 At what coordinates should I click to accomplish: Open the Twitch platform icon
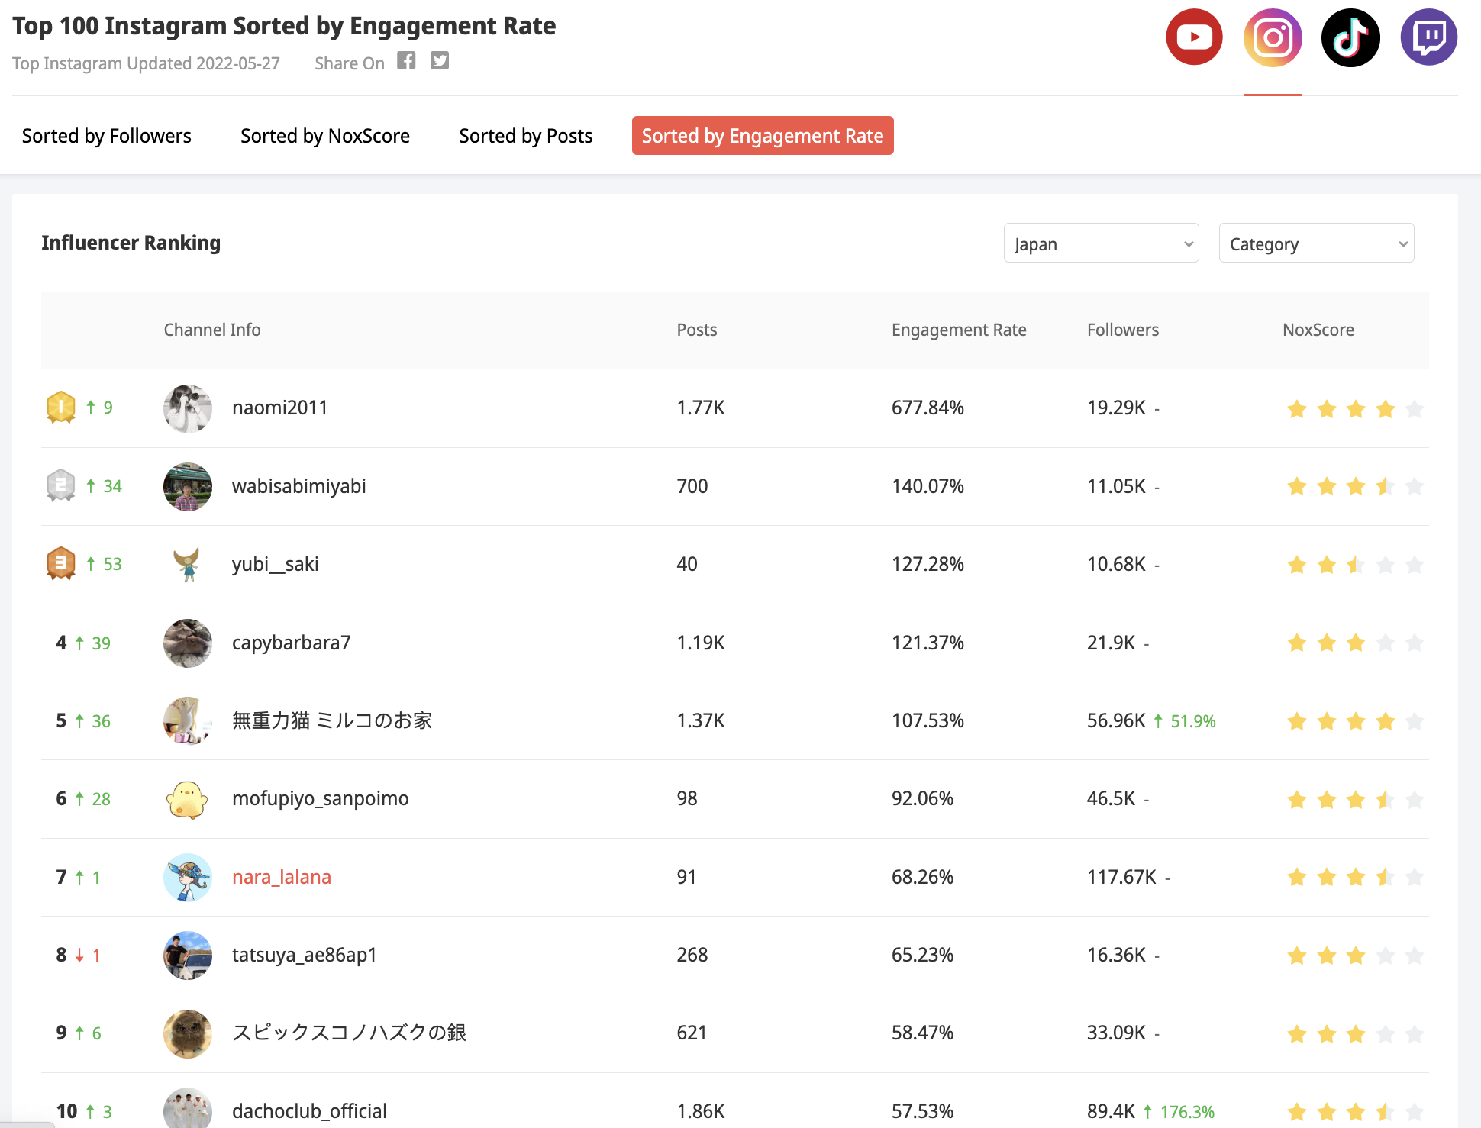click(x=1428, y=37)
